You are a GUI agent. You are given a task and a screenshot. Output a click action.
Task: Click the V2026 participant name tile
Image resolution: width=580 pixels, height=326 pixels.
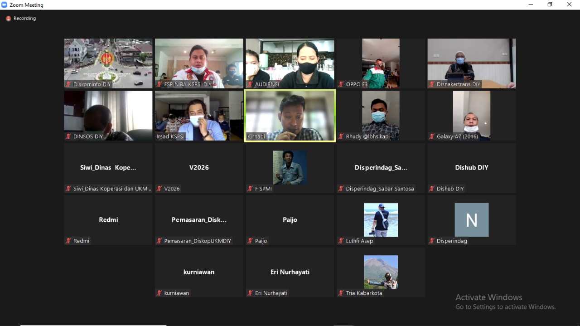click(x=199, y=168)
